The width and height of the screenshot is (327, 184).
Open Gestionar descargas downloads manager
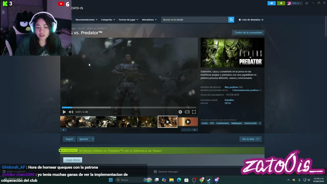pos(166,172)
